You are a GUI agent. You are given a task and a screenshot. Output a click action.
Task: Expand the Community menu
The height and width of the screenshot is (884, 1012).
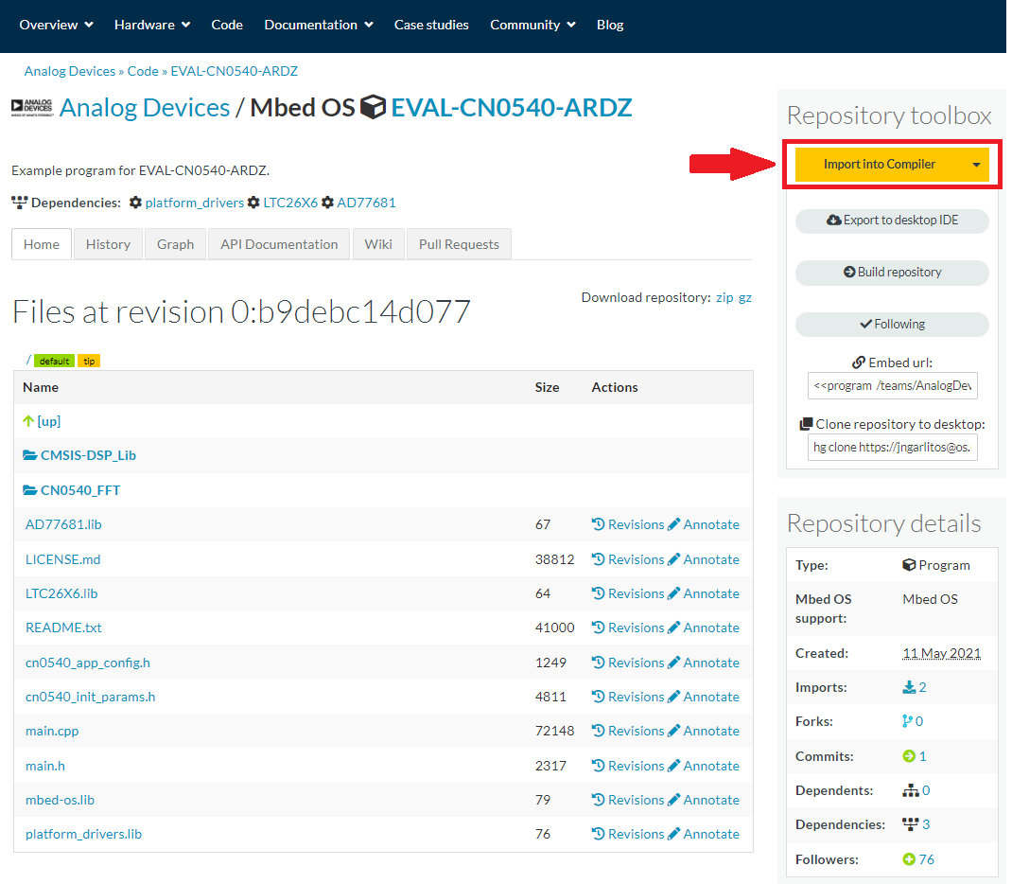tap(533, 25)
